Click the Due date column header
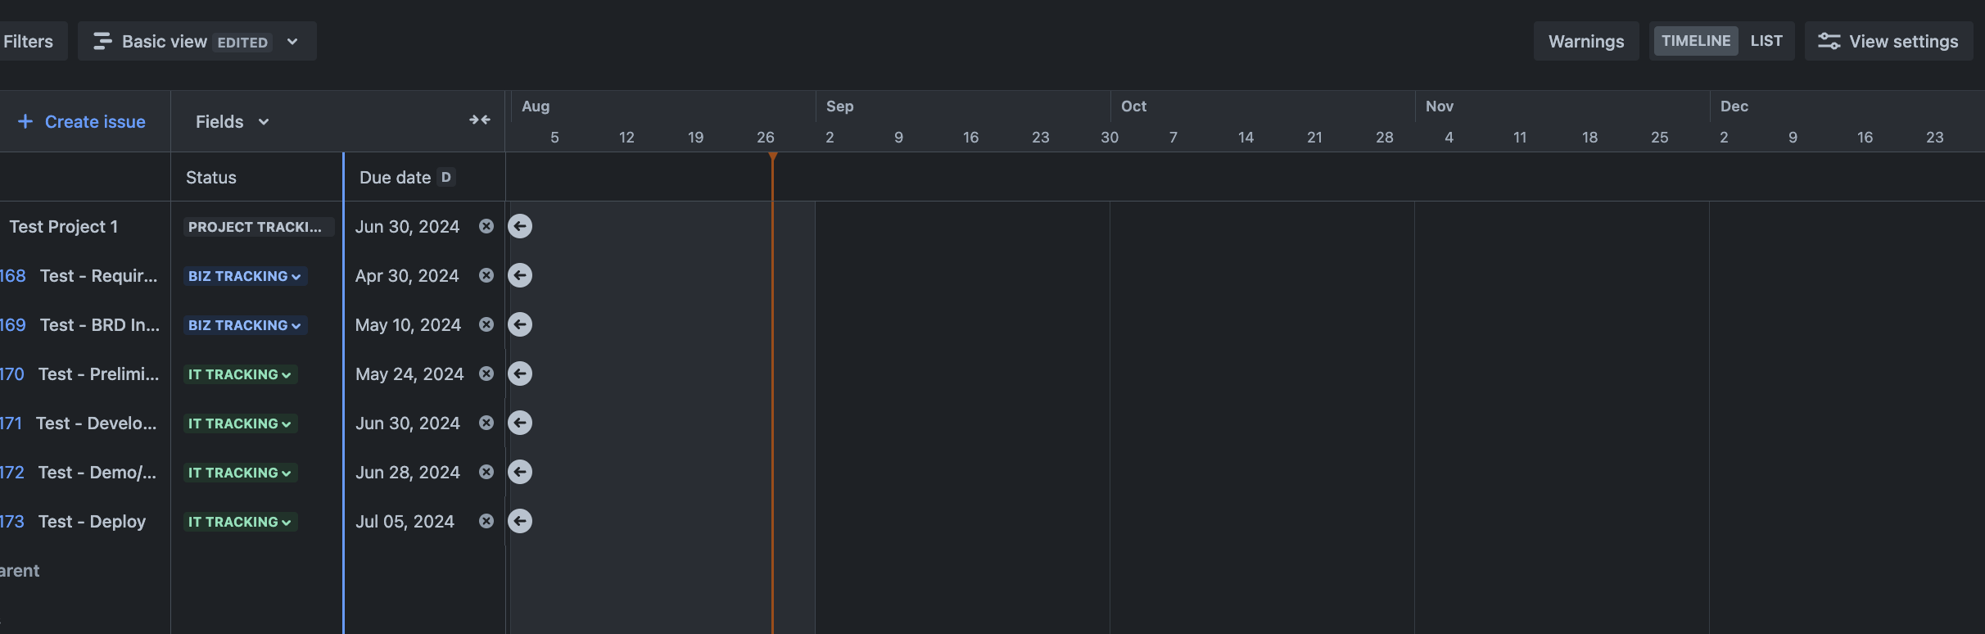 395,177
